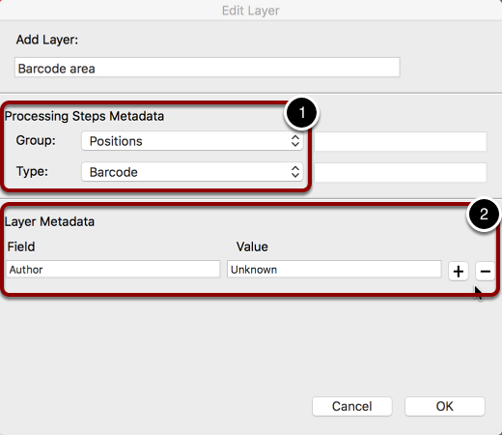Click the numbered callout badge 2
Image resolution: width=502 pixels, height=435 pixels.
tap(484, 214)
